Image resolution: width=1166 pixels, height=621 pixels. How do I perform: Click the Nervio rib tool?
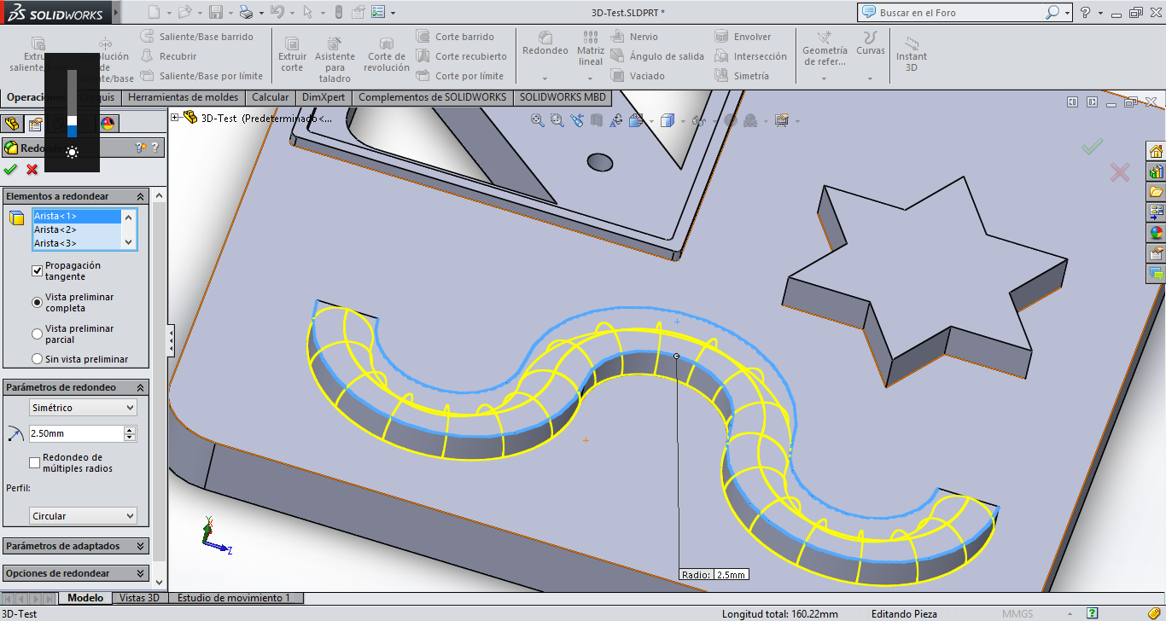(634, 37)
